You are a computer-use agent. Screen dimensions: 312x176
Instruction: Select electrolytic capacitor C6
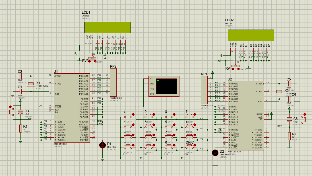289,120
